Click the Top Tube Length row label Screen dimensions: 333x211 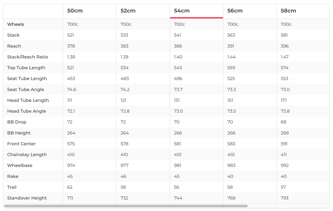click(26, 68)
